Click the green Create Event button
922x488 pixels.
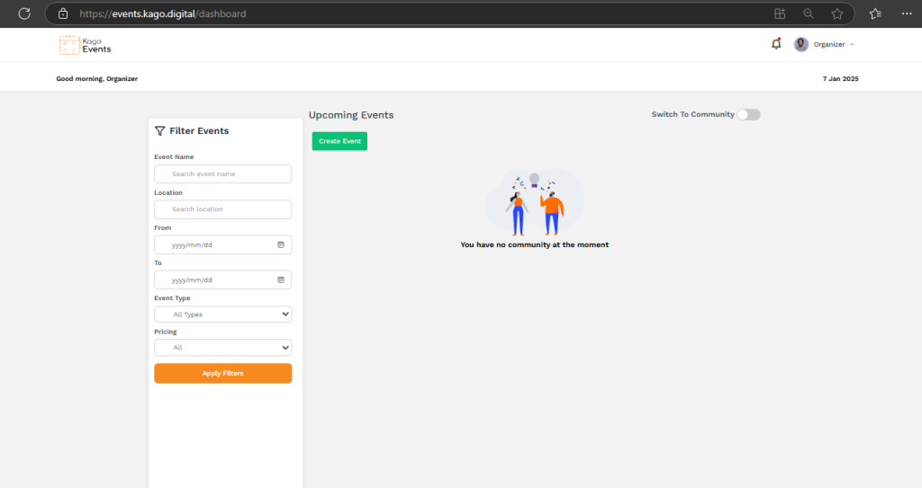click(339, 141)
